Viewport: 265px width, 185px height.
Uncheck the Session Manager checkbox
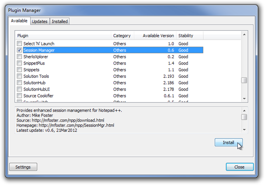pos(19,50)
